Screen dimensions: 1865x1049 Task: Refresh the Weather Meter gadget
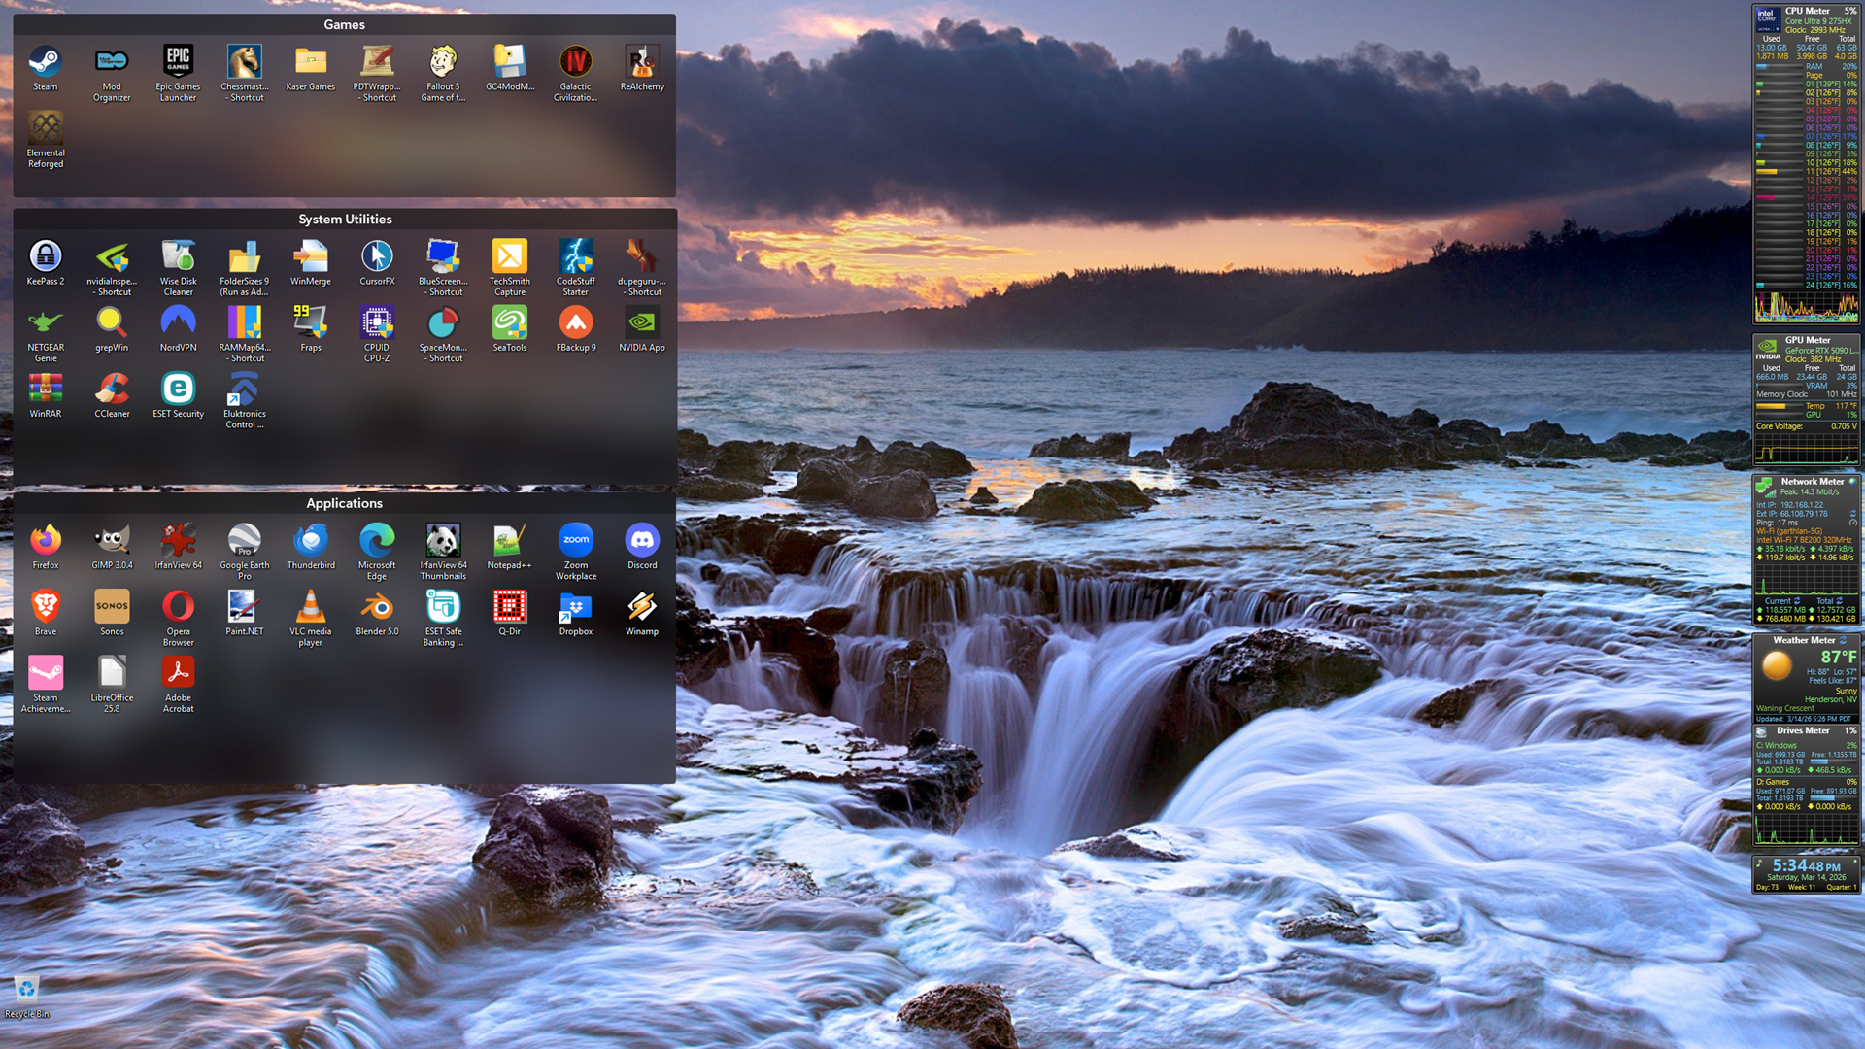pyautogui.click(x=1843, y=640)
